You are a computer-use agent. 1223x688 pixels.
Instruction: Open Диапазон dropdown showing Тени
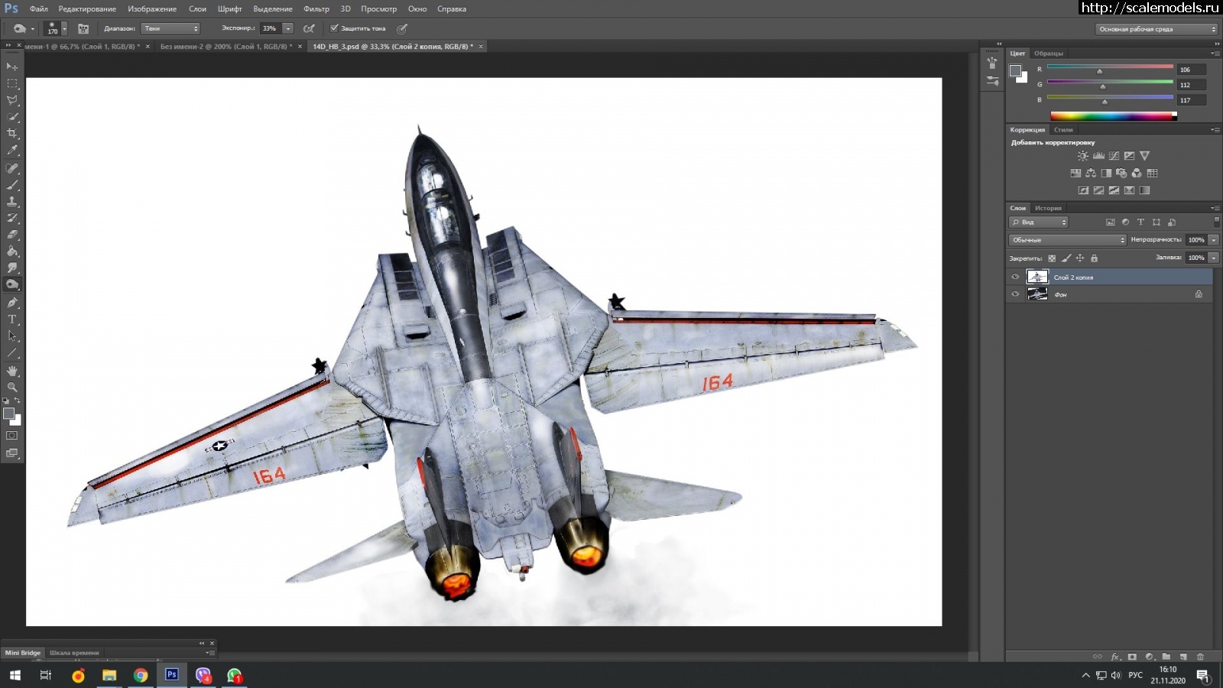pyautogui.click(x=170, y=28)
